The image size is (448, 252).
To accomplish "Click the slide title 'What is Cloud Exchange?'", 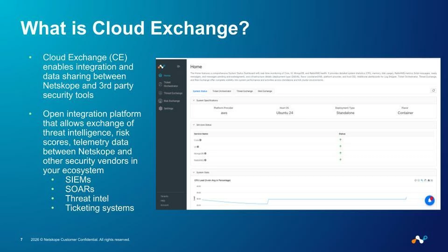I will [x=135, y=28].
